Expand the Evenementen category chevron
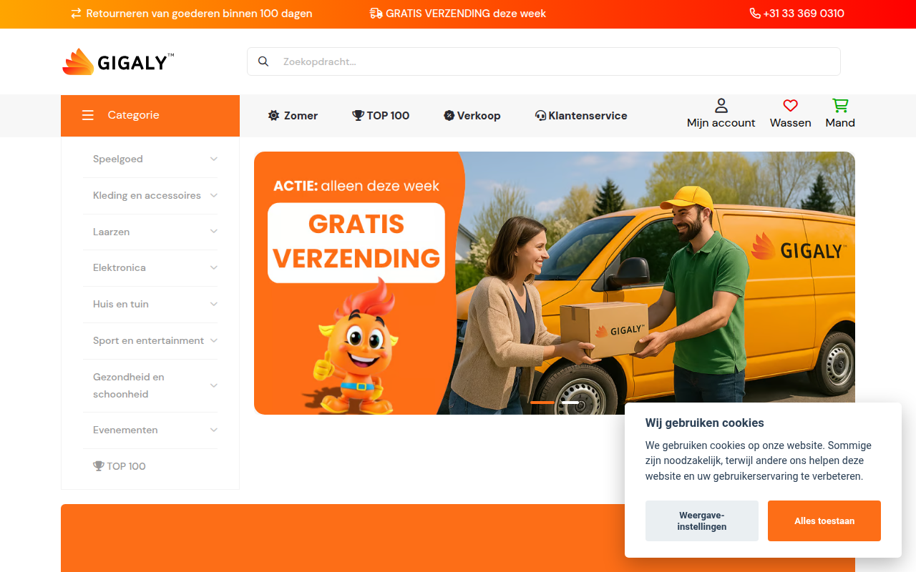The width and height of the screenshot is (916, 572). 213,430
